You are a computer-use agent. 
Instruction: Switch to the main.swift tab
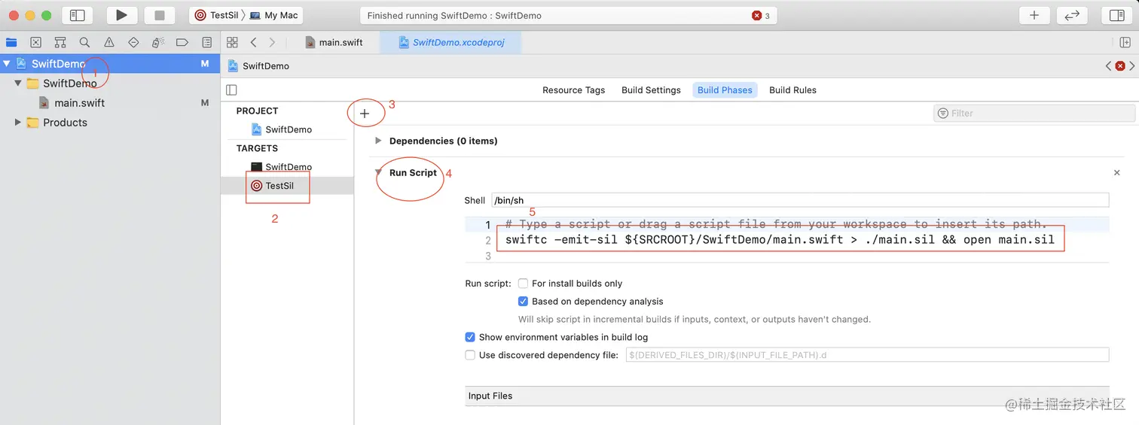point(334,42)
